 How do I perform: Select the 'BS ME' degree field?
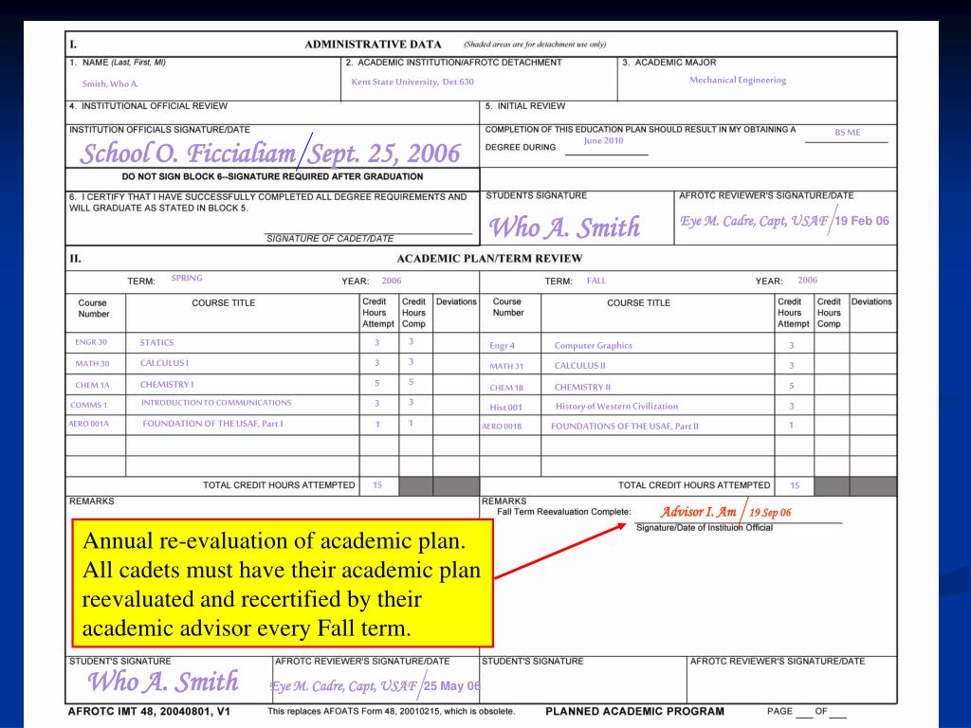[x=847, y=133]
